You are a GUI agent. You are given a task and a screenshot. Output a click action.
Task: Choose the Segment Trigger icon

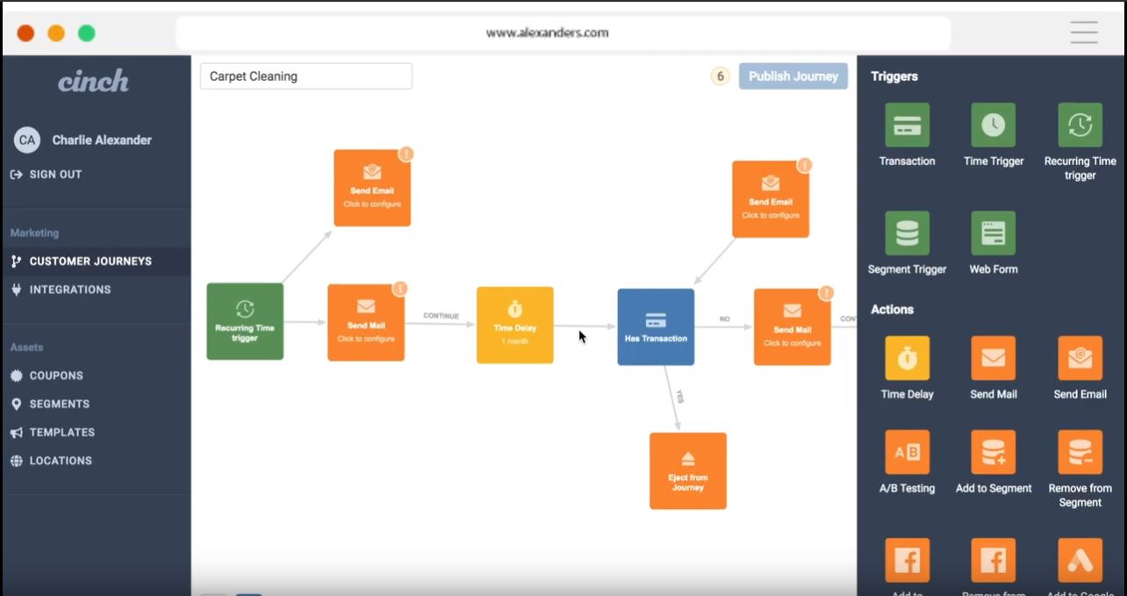[x=907, y=233]
